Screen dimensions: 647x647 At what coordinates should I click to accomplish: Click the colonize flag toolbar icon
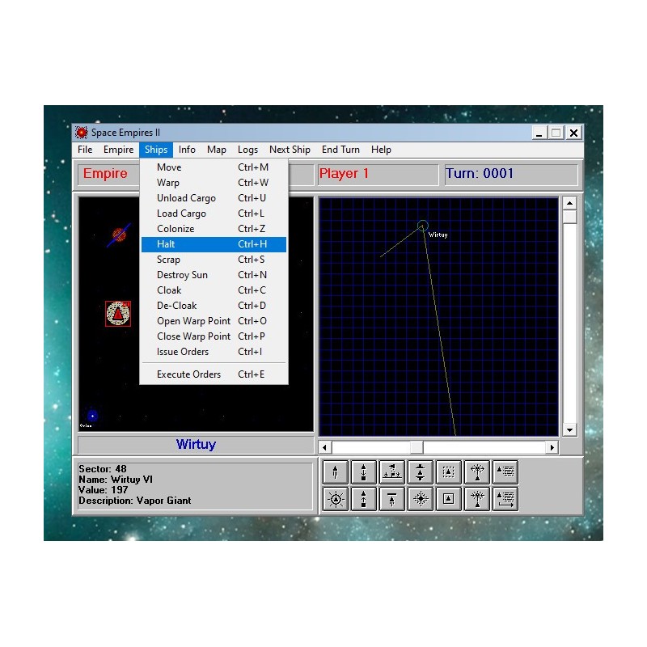click(x=392, y=472)
